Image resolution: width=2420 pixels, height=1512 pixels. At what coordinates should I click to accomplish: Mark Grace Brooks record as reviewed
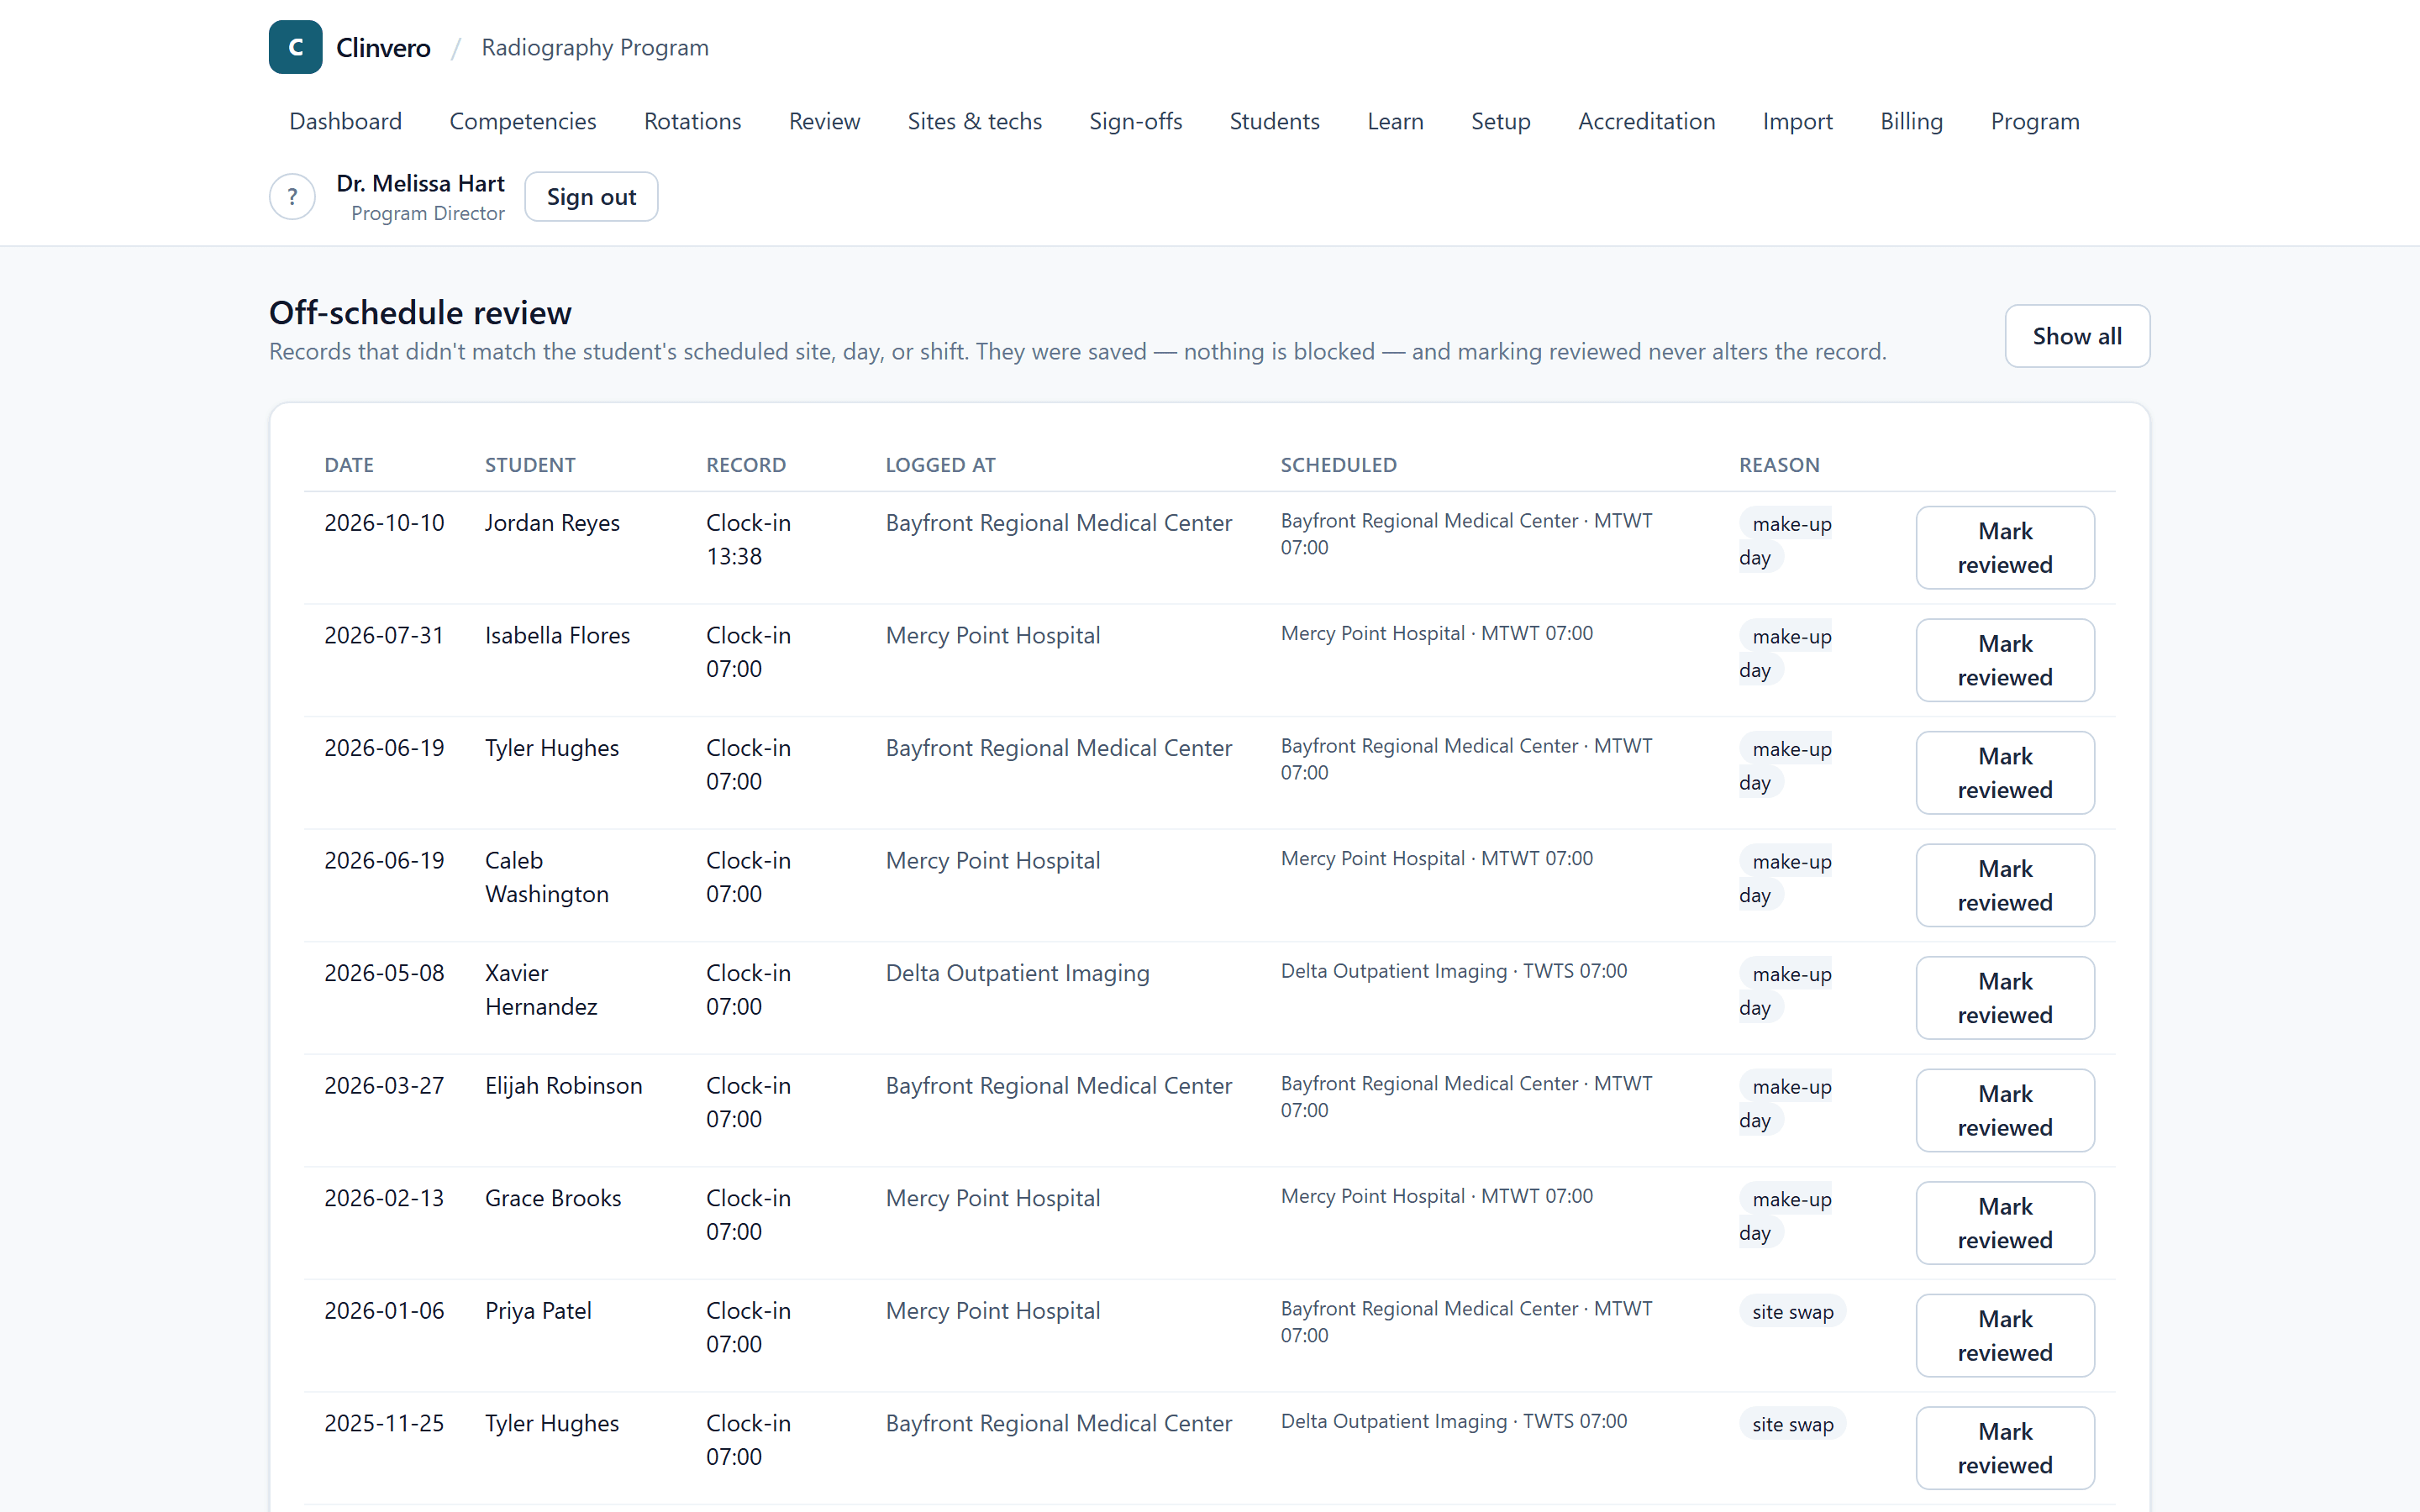tap(2005, 1223)
